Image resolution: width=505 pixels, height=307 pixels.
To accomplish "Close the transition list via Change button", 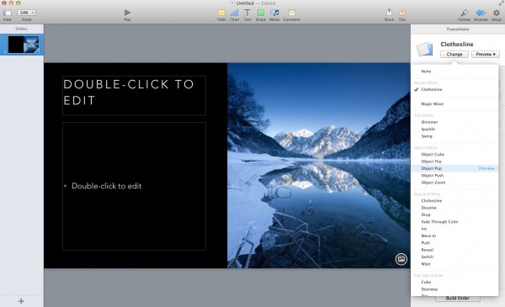I will tap(454, 54).
